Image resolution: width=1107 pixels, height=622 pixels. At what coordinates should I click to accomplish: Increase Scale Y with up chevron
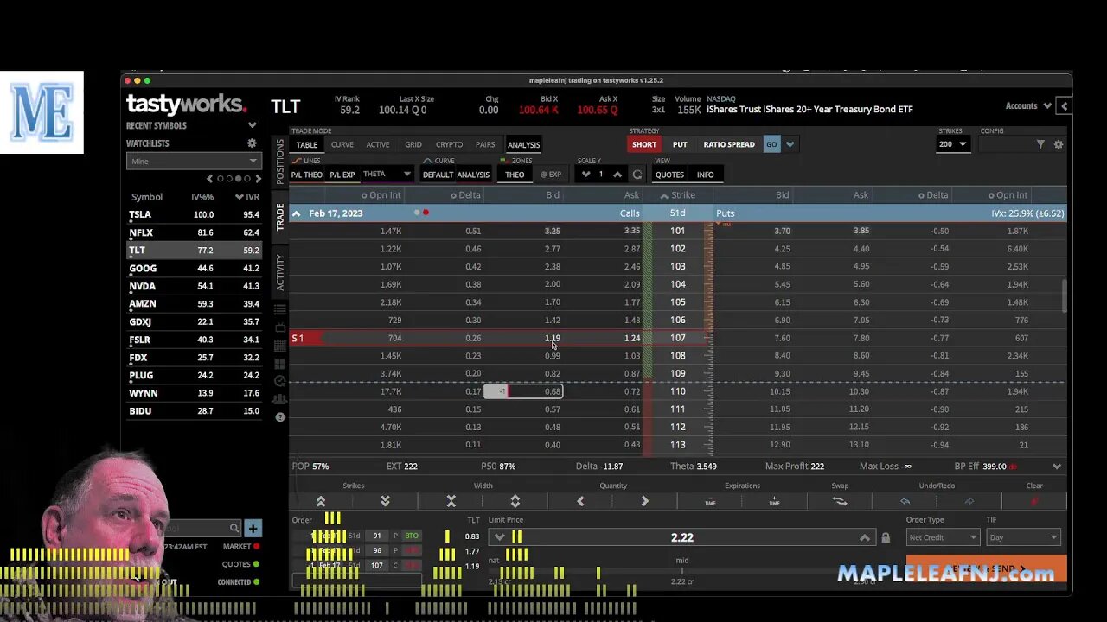click(x=617, y=175)
